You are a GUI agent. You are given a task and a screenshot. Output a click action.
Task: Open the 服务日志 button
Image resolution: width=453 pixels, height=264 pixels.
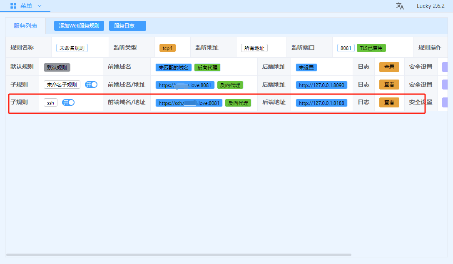tap(127, 26)
